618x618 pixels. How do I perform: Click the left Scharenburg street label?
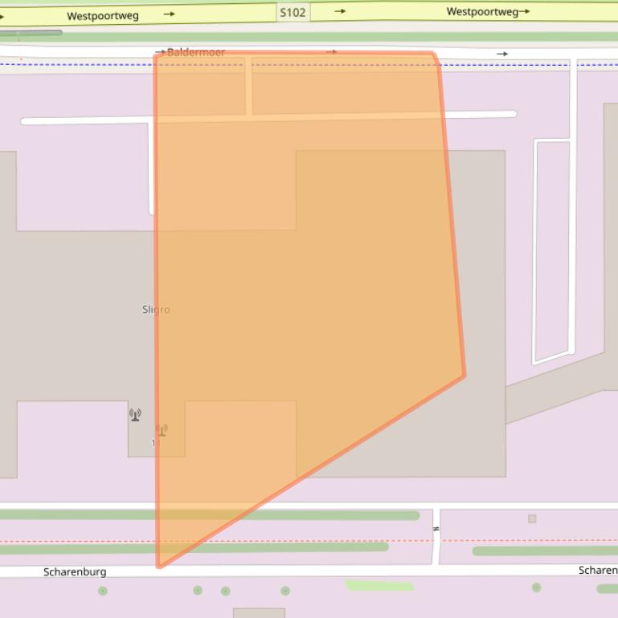(x=75, y=572)
